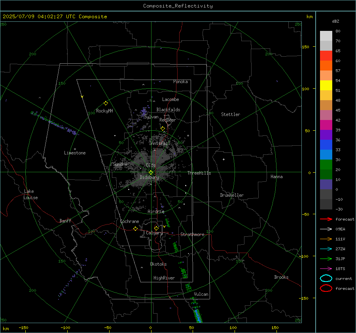Viewport: 356px width, 333px height.
Task: Click the HighRiver map label
Action: [x=164, y=278]
